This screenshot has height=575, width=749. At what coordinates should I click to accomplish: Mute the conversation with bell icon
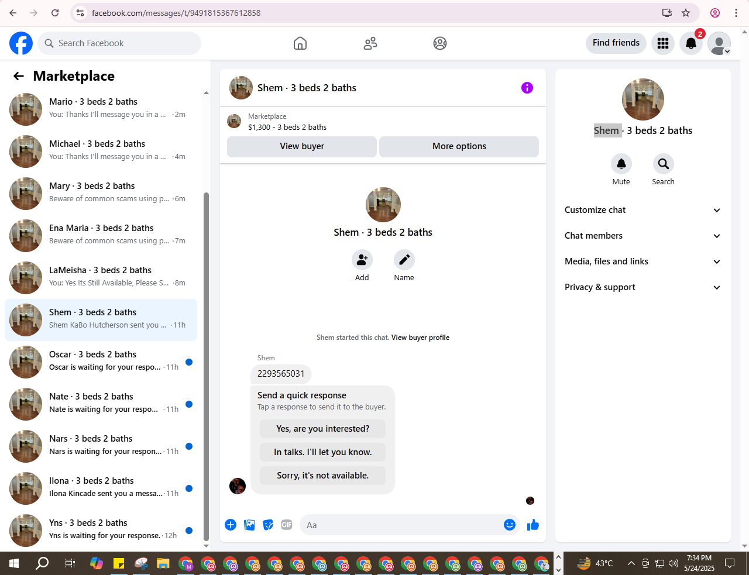[x=621, y=164]
